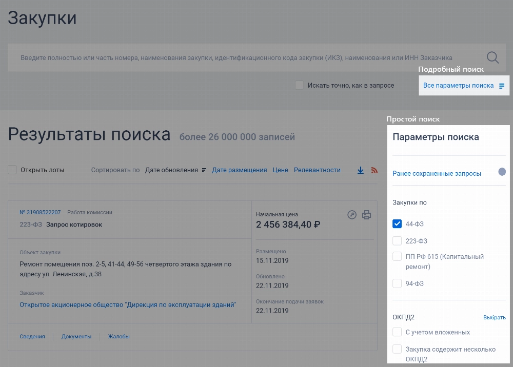
Task: Print purchase 31908522207 card
Action: [366, 215]
